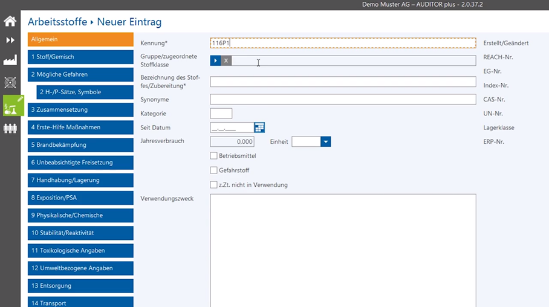The image size is (549, 307).
Task: Tick the Gefahrstoff checkbox
Action: pos(213,170)
